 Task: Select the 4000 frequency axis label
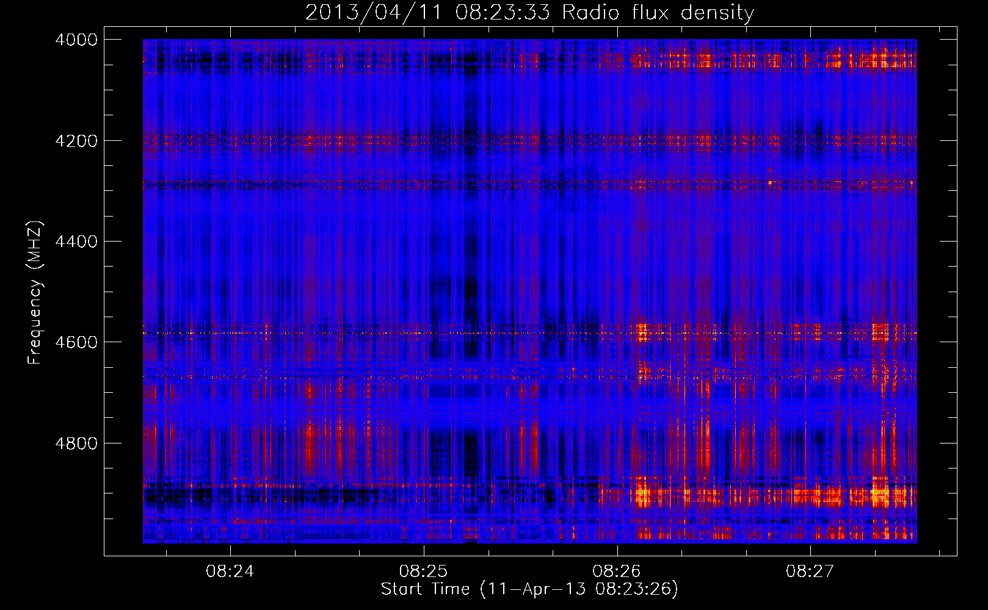[76, 40]
